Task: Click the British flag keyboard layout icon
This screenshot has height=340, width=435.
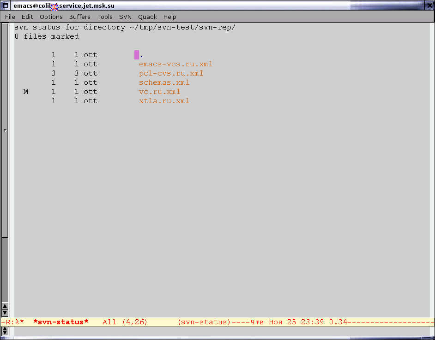Action: [54, 6]
